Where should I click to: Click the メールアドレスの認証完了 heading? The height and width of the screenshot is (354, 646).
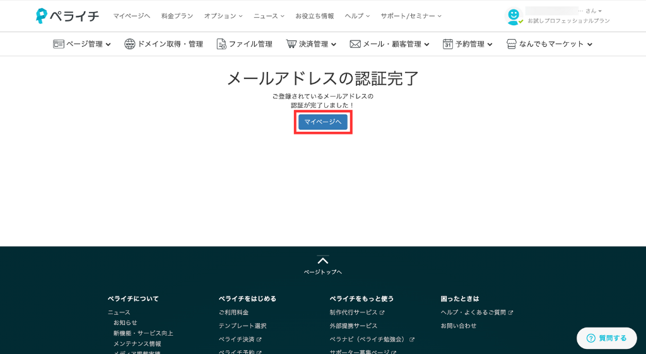[323, 78]
